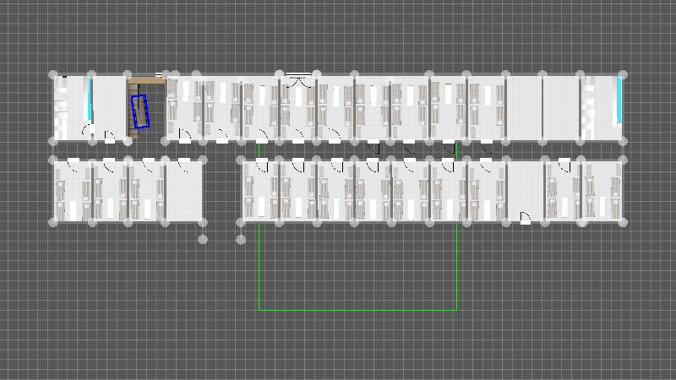
Task: Click the wooden landing above the staircase
Action: point(144,80)
